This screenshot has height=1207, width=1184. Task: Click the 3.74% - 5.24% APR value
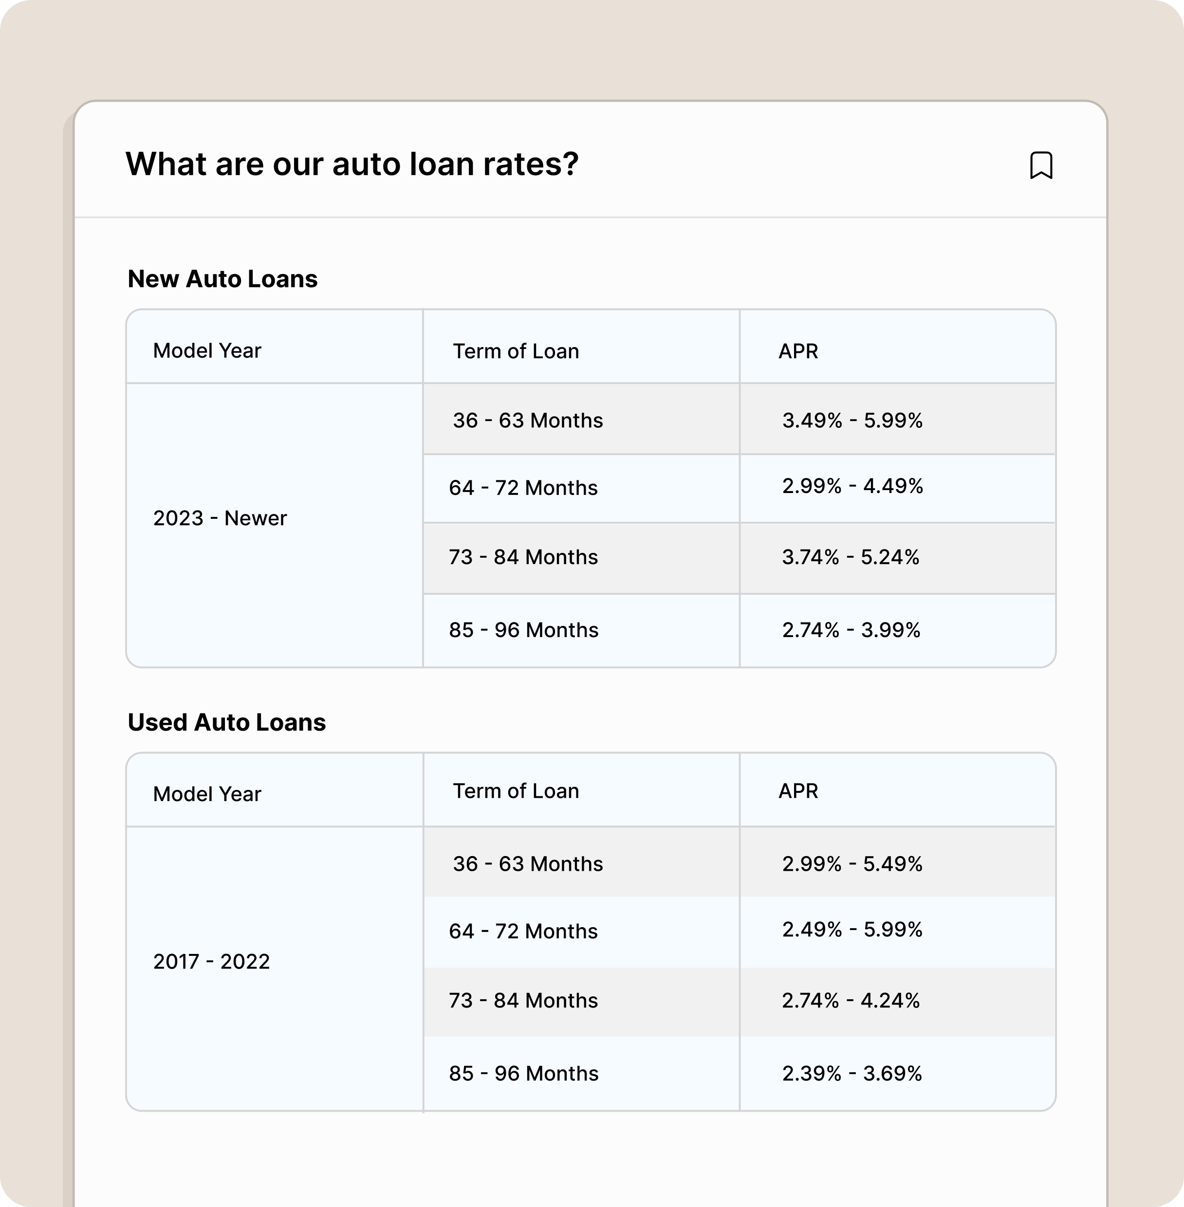click(850, 557)
